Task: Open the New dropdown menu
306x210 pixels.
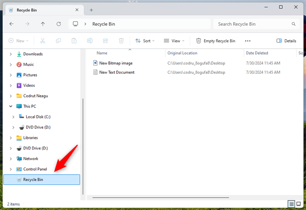Action: [x=18, y=41]
